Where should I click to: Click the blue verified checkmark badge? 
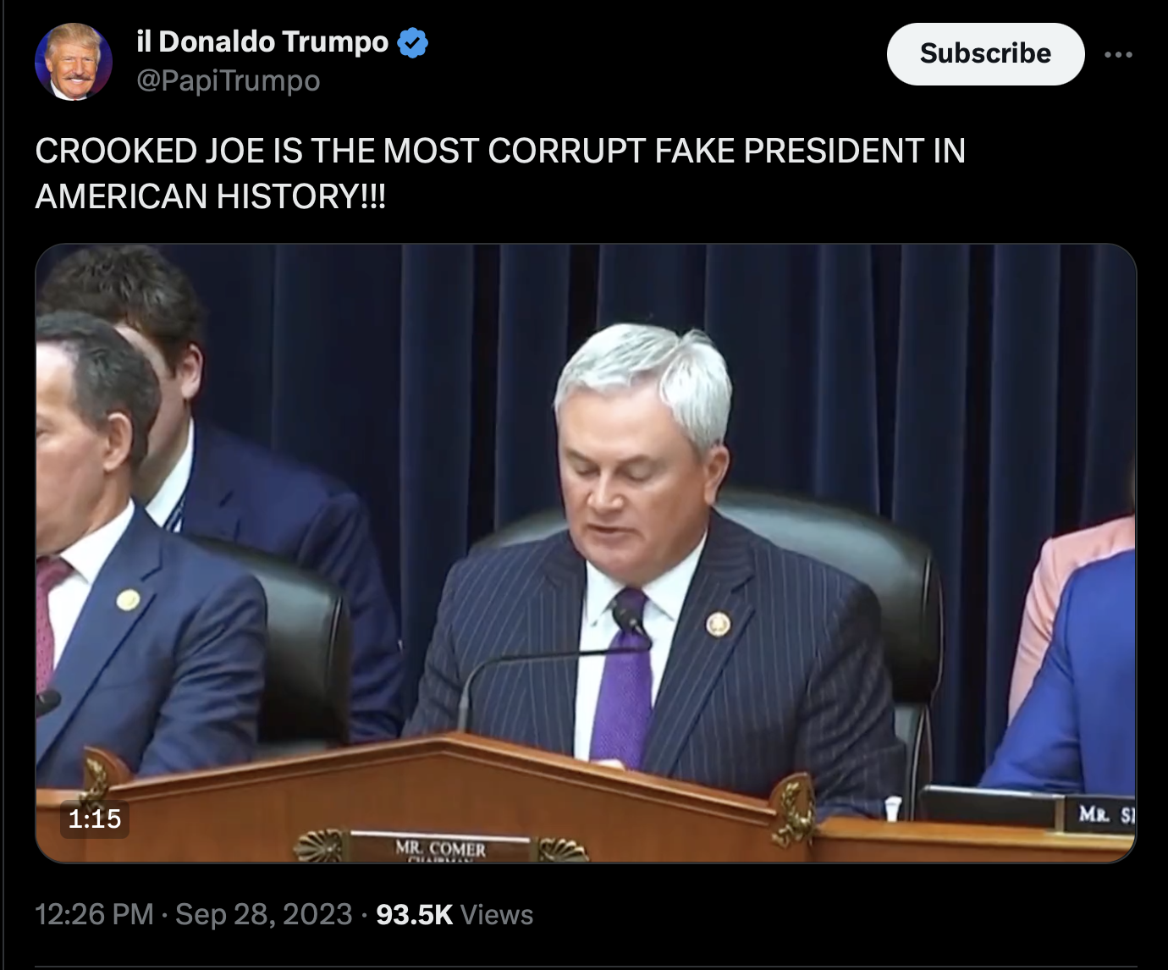[412, 42]
